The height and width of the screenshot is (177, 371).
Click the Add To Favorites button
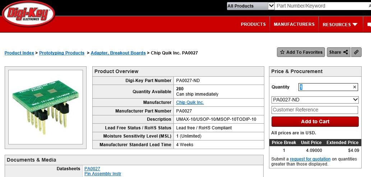point(301,52)
